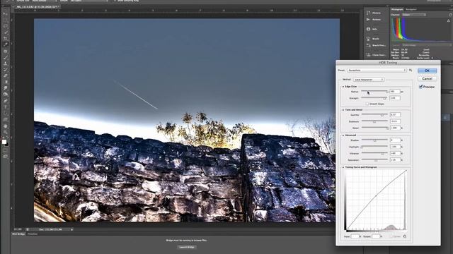Click the Radius value field
This screenshot has height=254, width=453.
395,91
